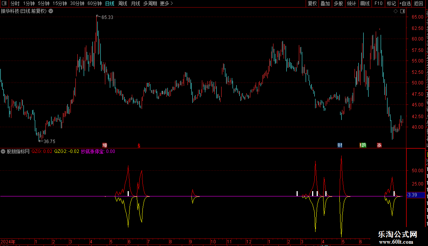Open the 多周期 multi-period view
Image resolution: width=428 pixels, height=246 pixels.
point(150,3)
